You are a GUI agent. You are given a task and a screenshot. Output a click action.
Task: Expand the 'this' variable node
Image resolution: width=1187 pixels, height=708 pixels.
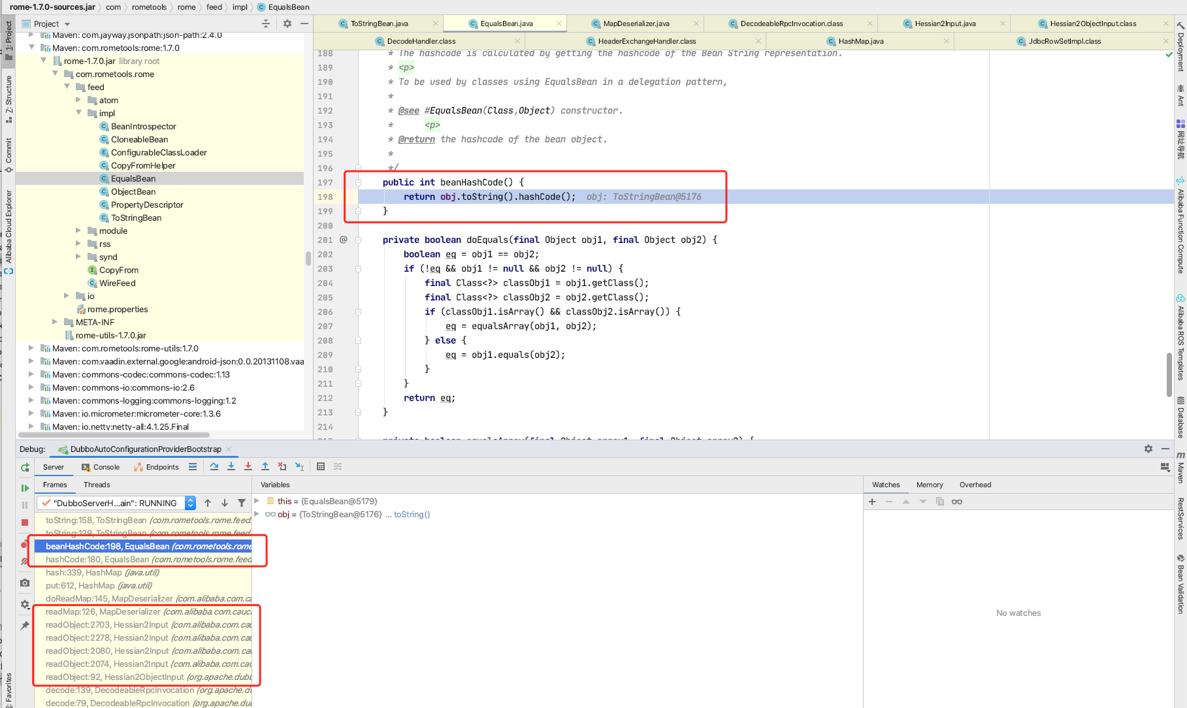tap(257, 501)
